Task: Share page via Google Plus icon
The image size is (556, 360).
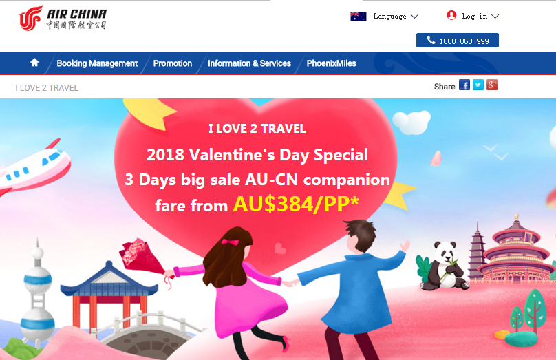Action: 492,85
